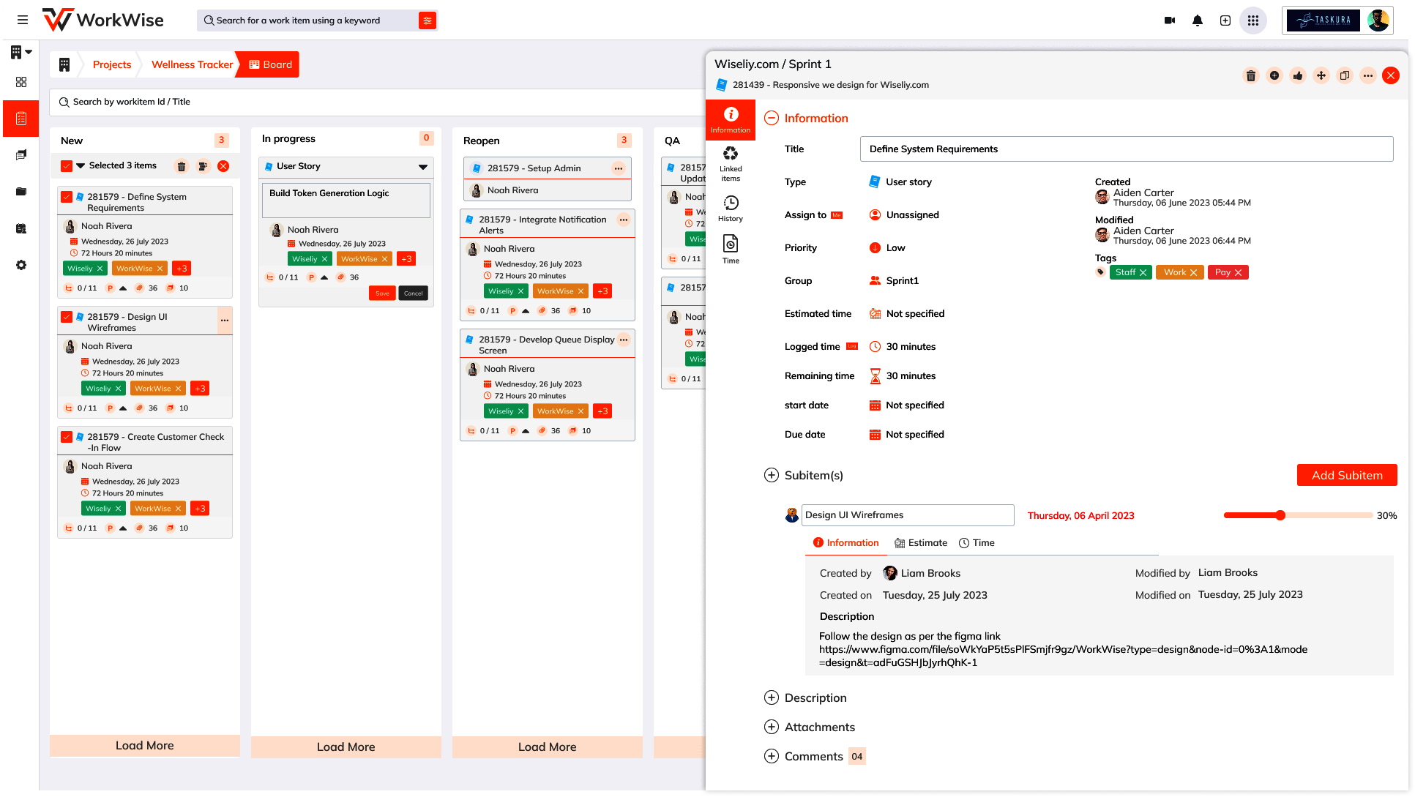Uncheck the Define System Requirements card checkbox
This screenshot has height=797, width=1415.
point(67,197)
